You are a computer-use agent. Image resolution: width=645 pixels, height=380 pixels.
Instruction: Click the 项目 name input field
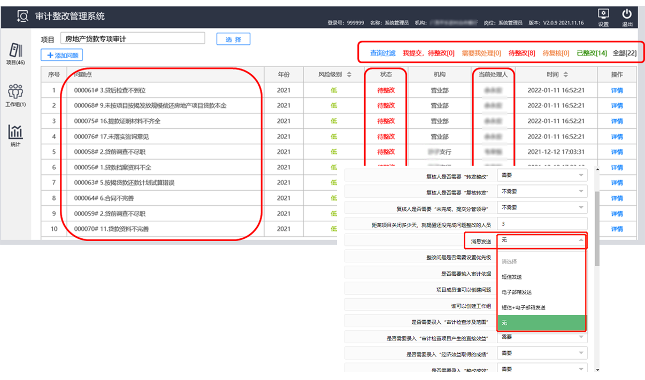[134, 38]
